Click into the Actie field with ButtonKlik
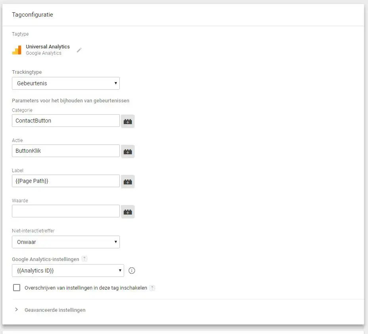 (66, 151)
